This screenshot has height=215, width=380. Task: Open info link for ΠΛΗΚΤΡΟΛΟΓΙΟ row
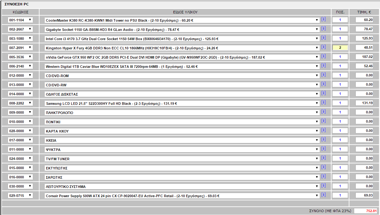324,111
